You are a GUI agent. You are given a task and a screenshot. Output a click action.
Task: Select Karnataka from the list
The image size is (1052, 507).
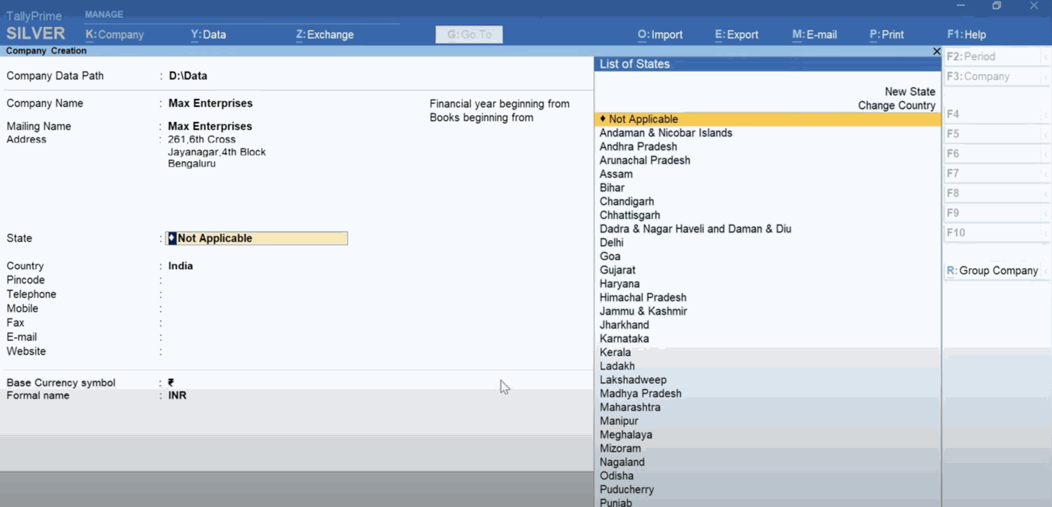tap(624, 338)
